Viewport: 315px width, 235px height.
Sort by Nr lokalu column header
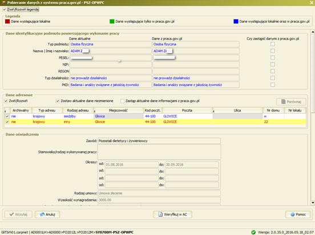pyautogui.click(x=295, y=110)
